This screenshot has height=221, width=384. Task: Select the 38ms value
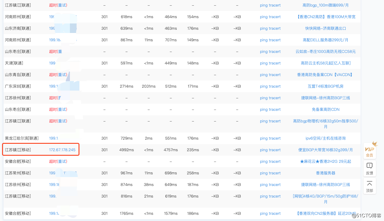(x=148, y=184)
